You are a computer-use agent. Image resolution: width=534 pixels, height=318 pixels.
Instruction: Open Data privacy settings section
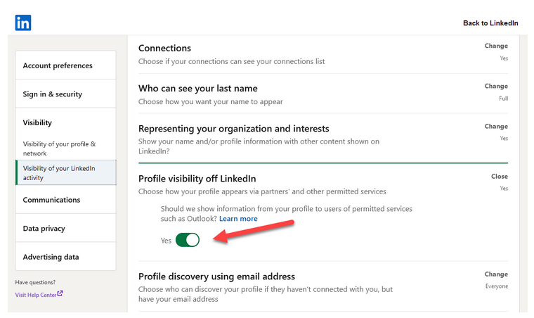click(44, 229)
